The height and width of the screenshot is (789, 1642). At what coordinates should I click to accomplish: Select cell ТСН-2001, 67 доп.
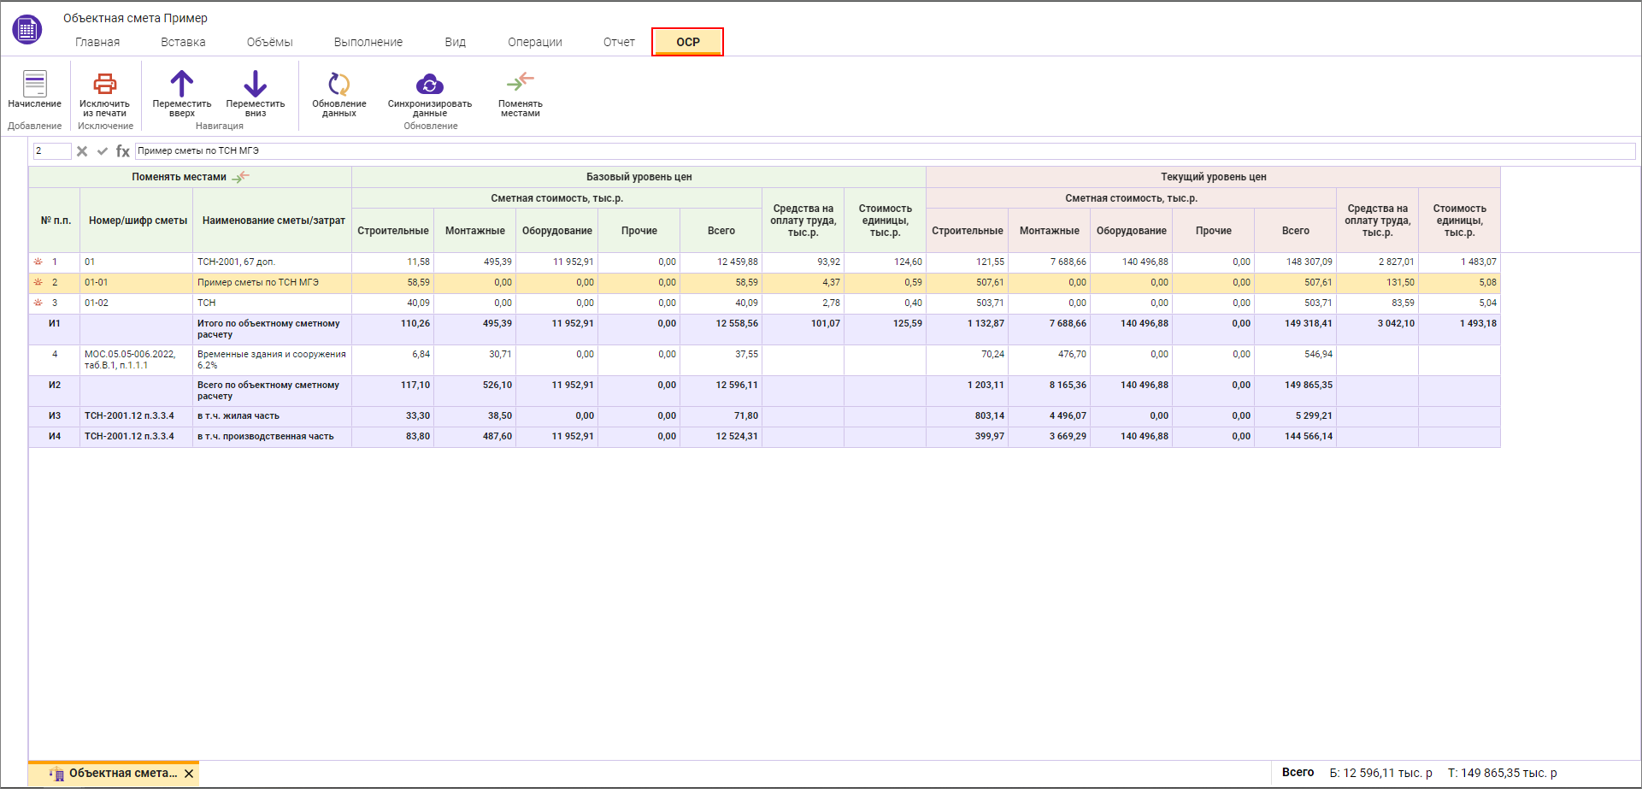(272, 262)
